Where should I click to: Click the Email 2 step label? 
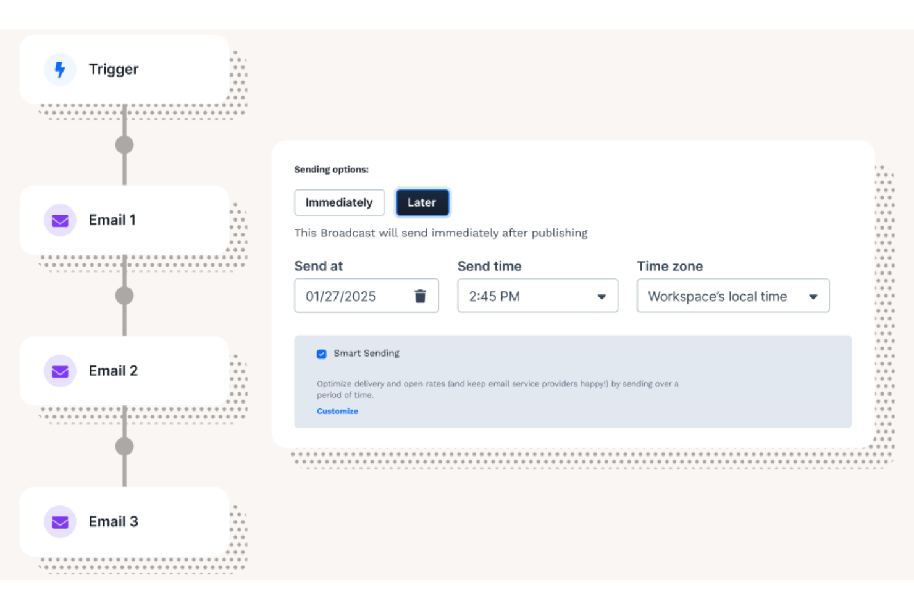(x=113, y=371)
